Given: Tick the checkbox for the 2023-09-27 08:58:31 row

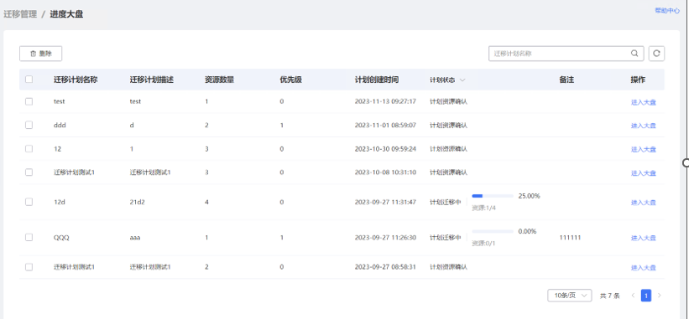Looking at the screenshot, I should (x=29, y=266).
